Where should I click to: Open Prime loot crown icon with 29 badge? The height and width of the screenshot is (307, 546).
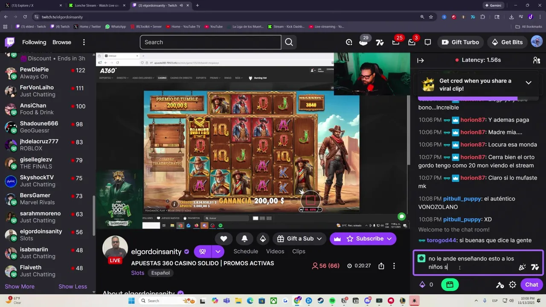[x=363, y=42]
